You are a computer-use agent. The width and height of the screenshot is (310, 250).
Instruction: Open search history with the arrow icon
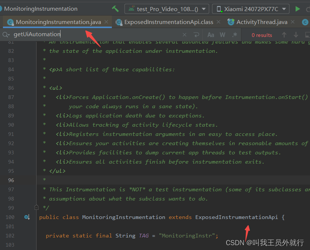(195, 34)
